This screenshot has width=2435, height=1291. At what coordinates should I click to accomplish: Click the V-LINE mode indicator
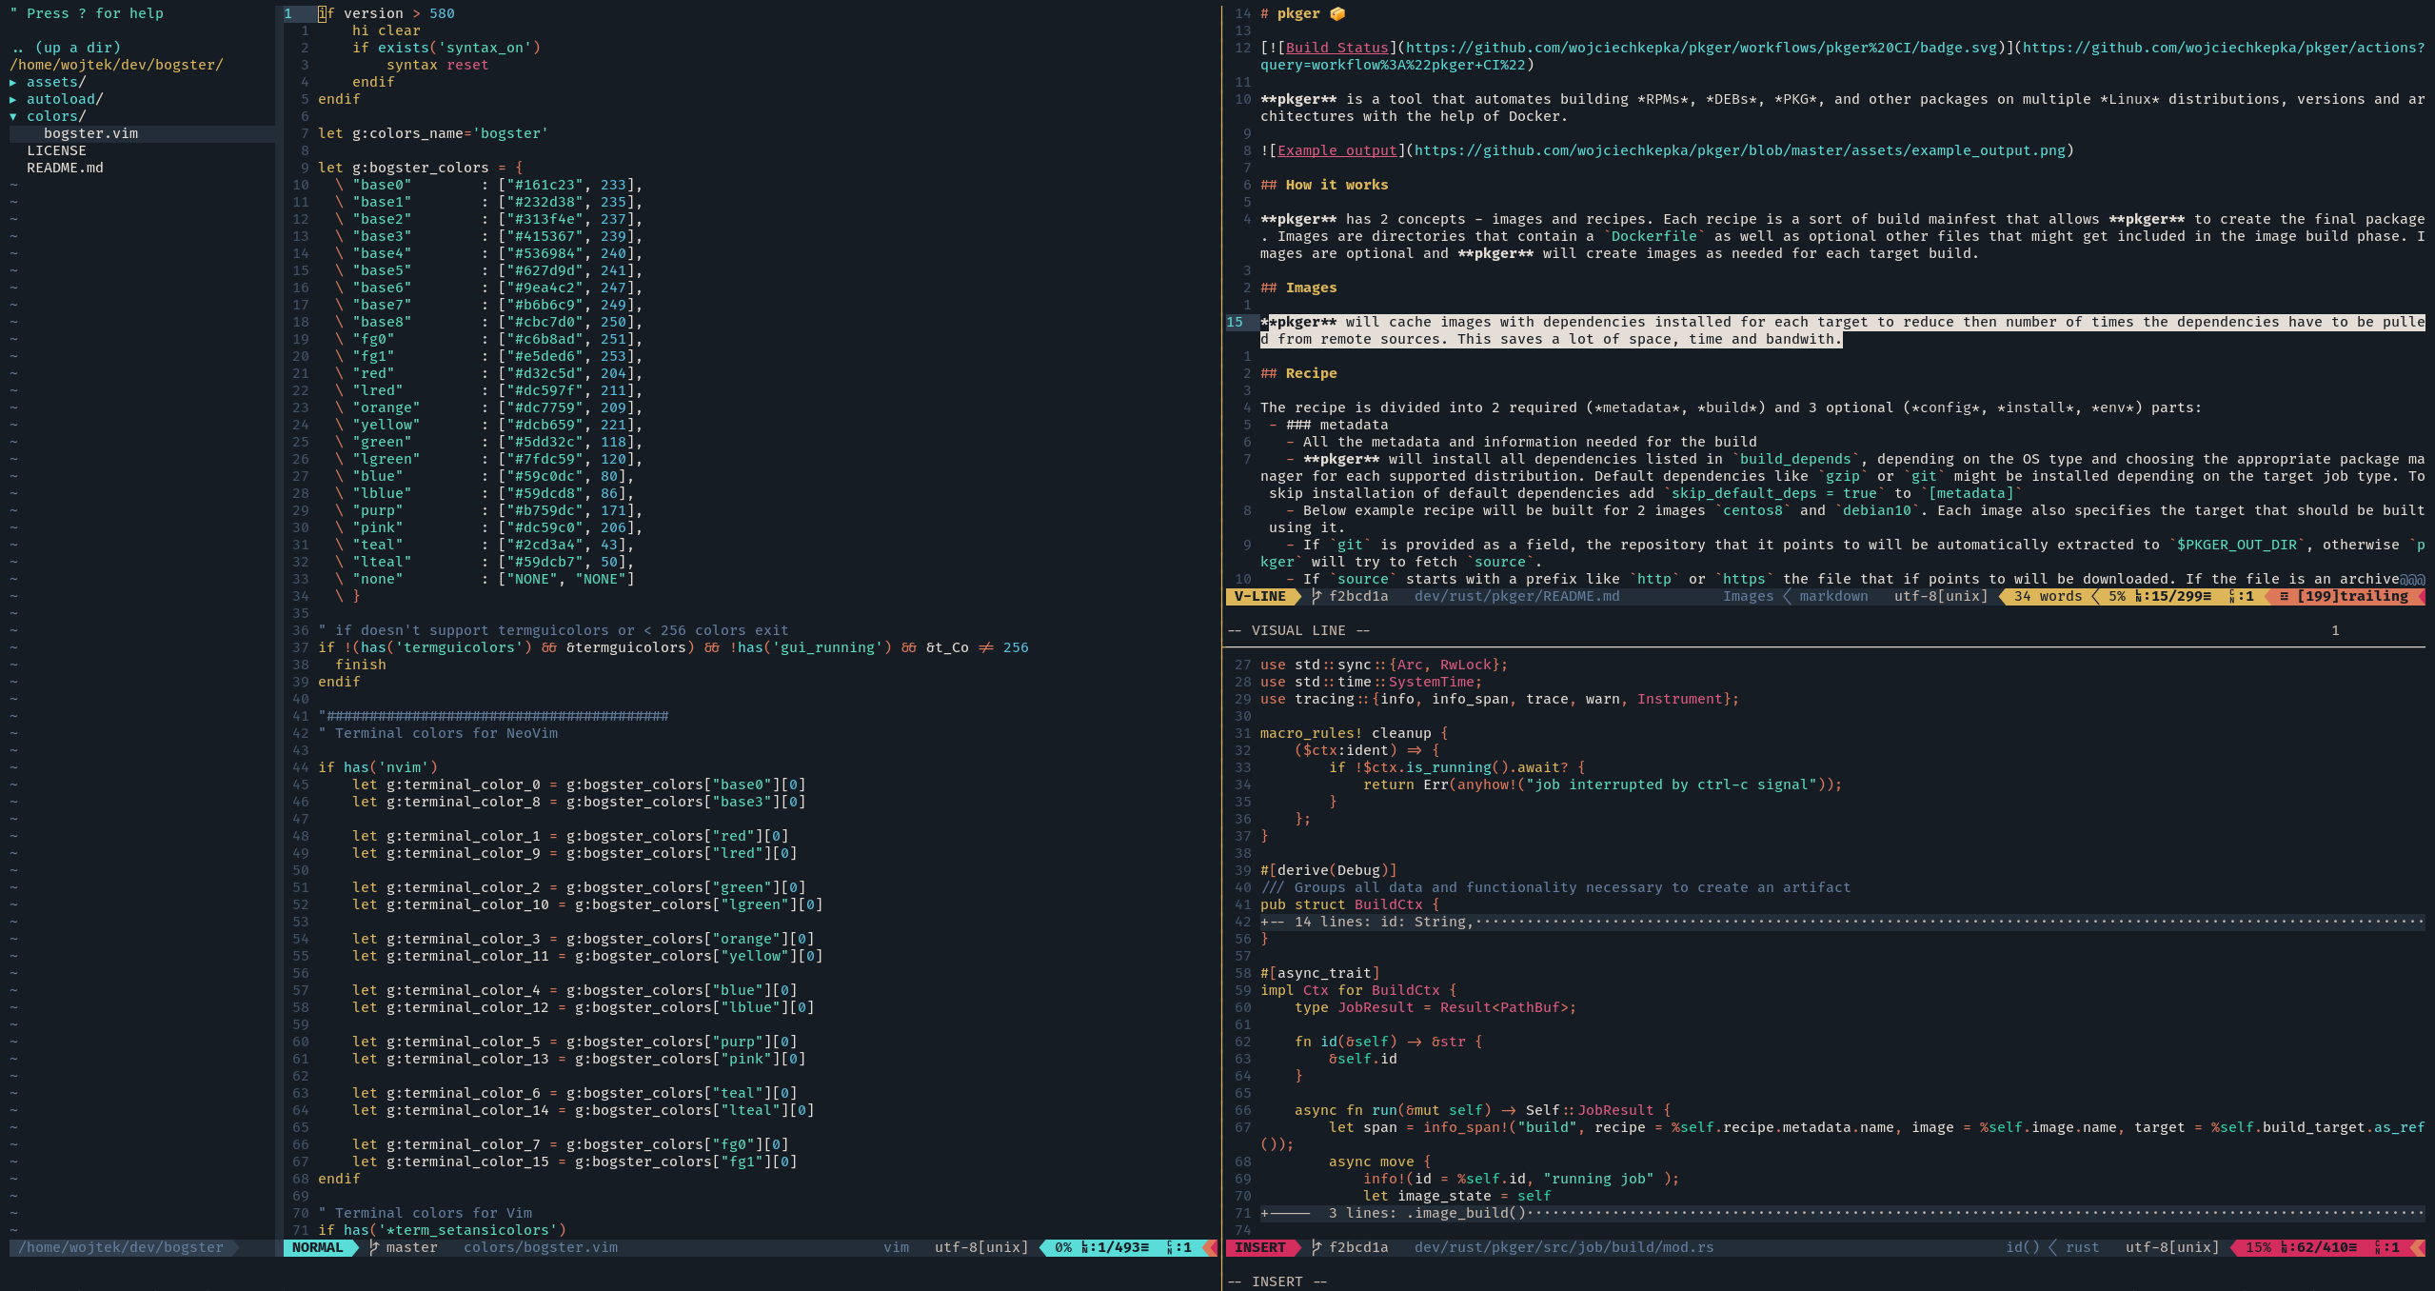pyautogui.click(x=1259, y=596)
